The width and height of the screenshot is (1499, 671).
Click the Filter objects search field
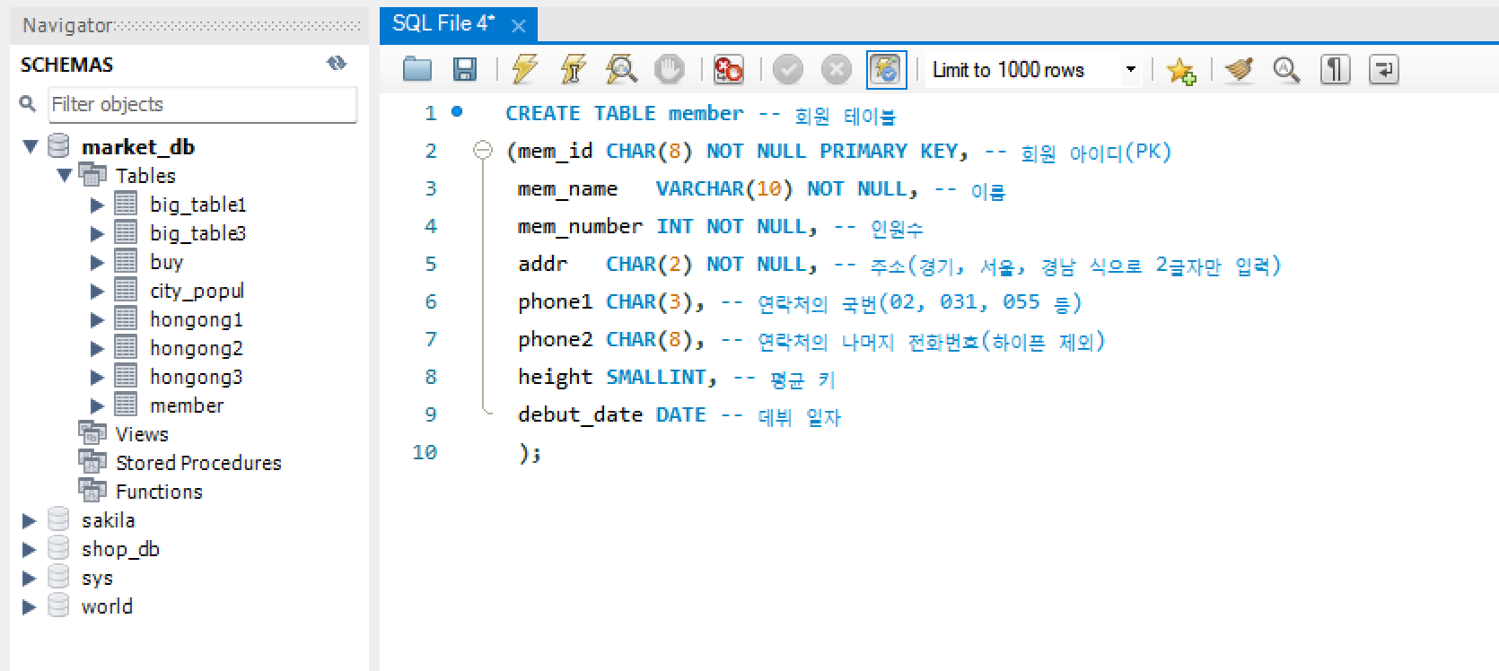coord(203,104)
